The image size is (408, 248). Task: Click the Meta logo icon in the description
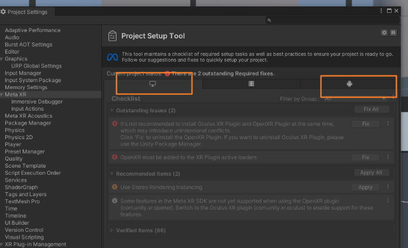(112, 57)
